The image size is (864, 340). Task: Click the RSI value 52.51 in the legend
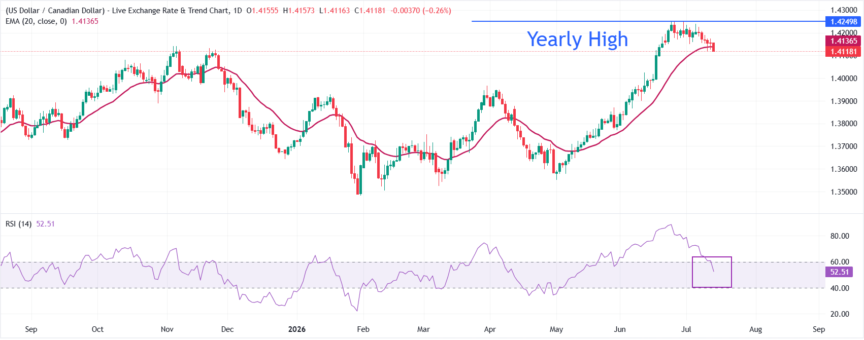tap(45, 223)
